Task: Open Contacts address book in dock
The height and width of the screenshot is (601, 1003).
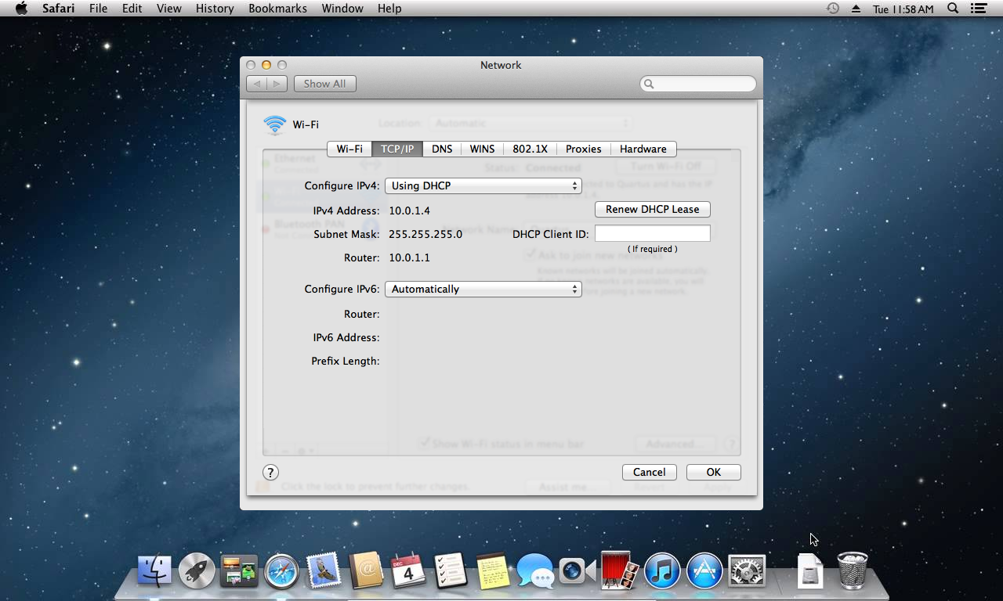Action: point(366,570)
